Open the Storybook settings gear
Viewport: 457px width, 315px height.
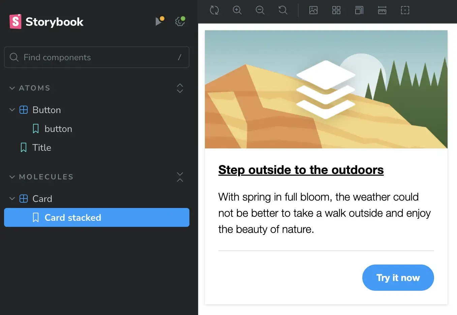click(x=180, y=22)
